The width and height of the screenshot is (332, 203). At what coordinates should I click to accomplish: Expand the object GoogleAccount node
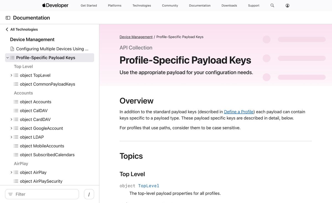point(11,128)
